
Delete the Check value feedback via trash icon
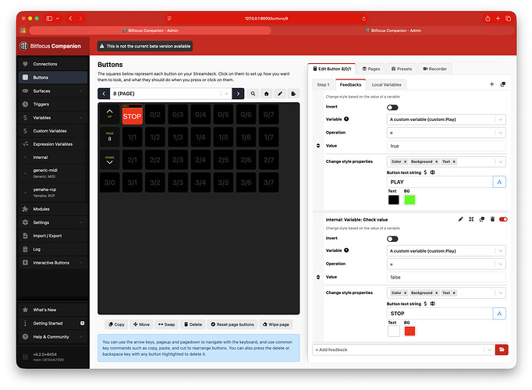(x=492, y=219)
